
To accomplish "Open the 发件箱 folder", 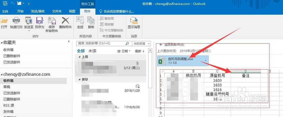I will point(8,112).
